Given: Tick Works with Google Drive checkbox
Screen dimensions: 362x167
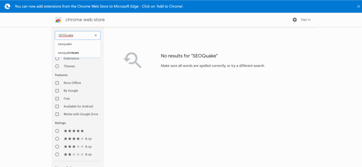Looking at the screenshot, I should tap(57, 114).
